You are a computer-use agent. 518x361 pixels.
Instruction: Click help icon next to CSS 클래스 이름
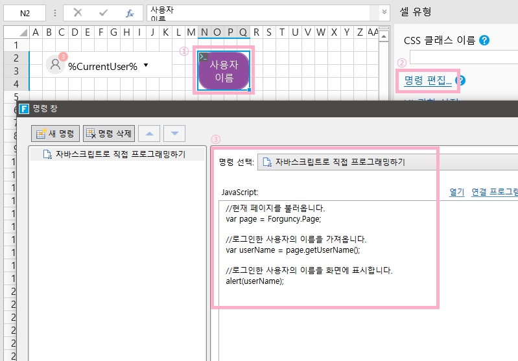click(484, 40)
